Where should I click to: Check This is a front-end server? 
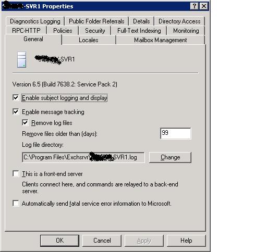point(16,173)
